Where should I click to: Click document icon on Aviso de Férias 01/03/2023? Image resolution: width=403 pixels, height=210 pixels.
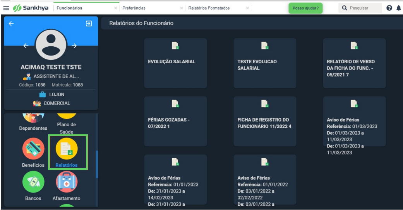pyautogui.click(x=355, y=103)
